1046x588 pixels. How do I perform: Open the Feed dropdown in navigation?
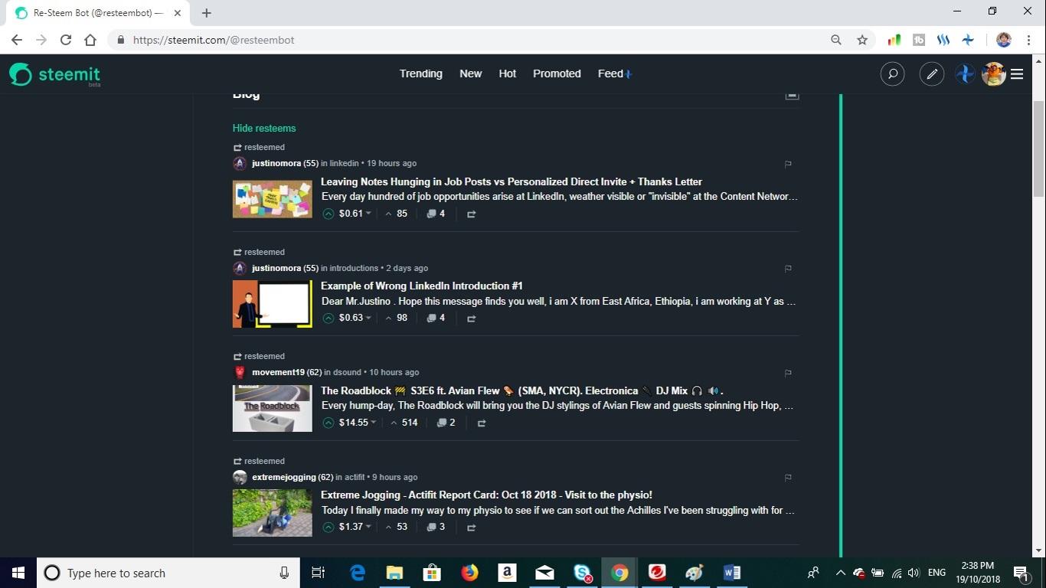tap(615, 74)
